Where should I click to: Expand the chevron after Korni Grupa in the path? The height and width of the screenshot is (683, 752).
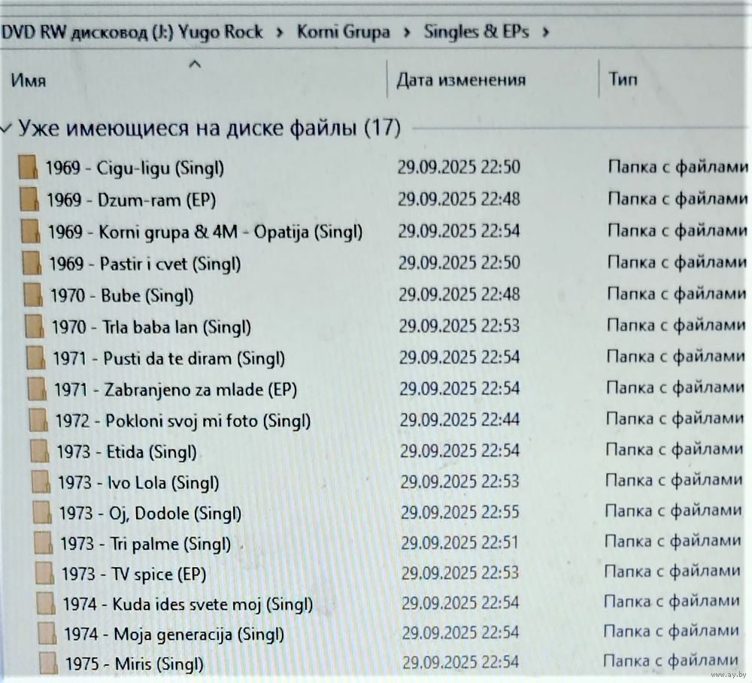(x=406, y=32)
